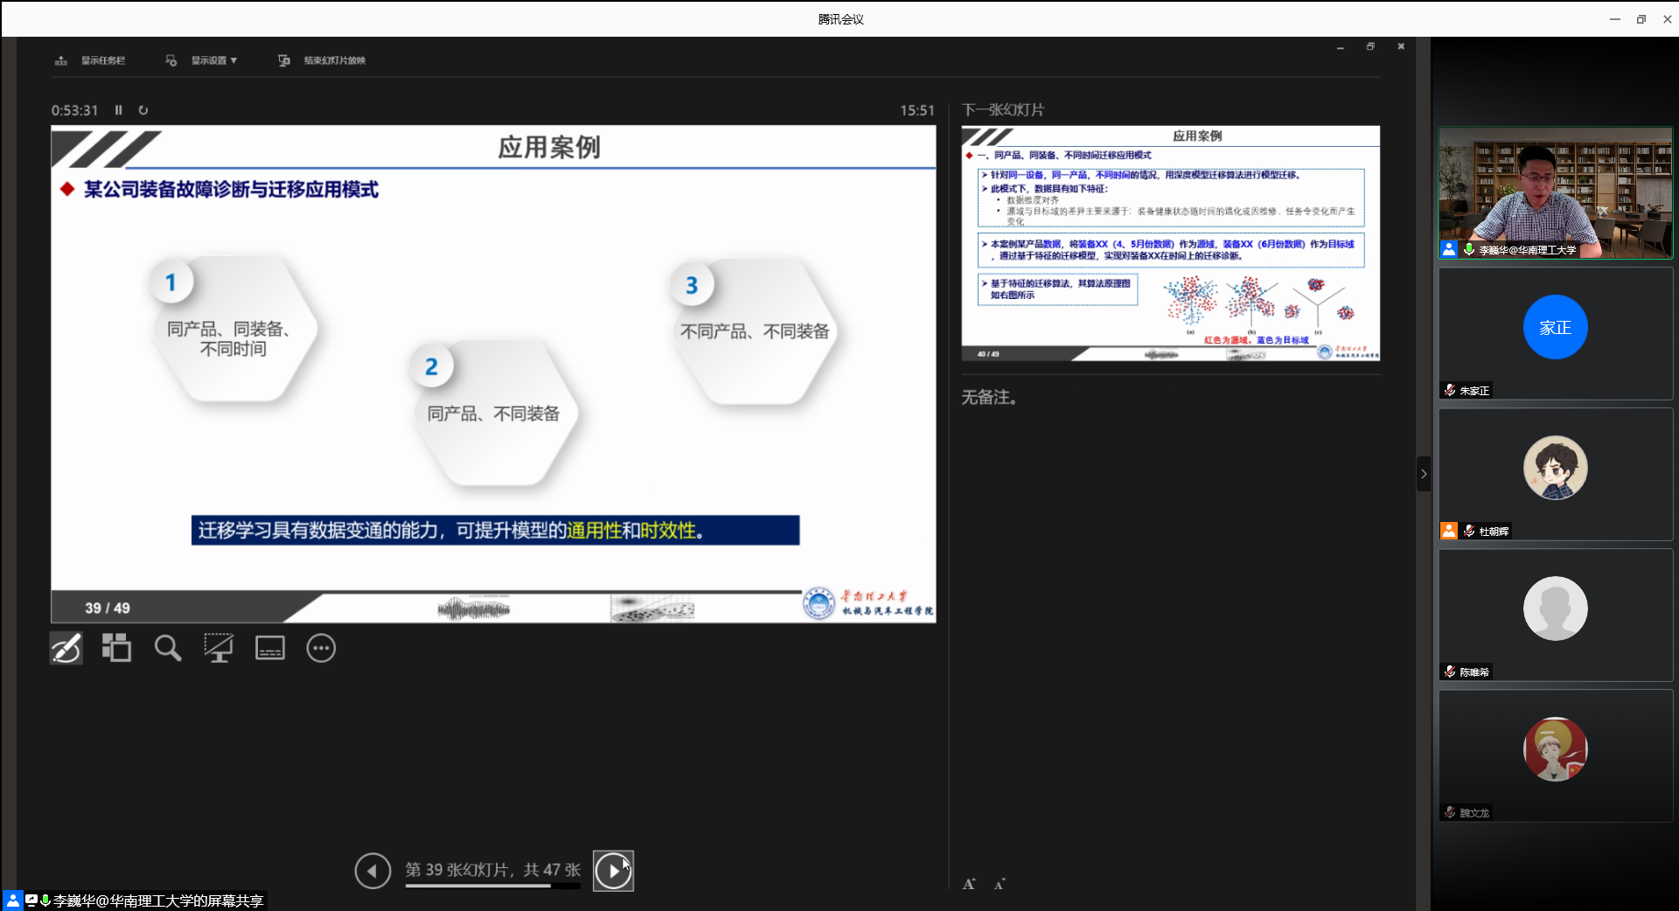Toggle subtitles icon below the slide
Image resolution: width=1679 pixels, height=911 pixels.
(269, 649)
